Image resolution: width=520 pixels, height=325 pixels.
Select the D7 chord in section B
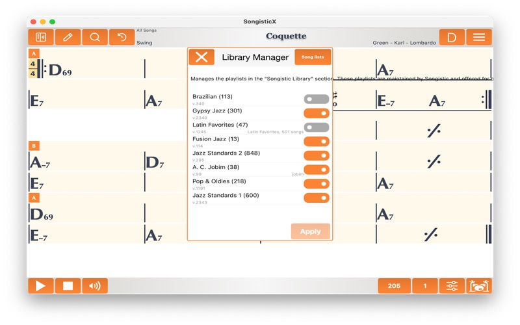click(155, 162)
